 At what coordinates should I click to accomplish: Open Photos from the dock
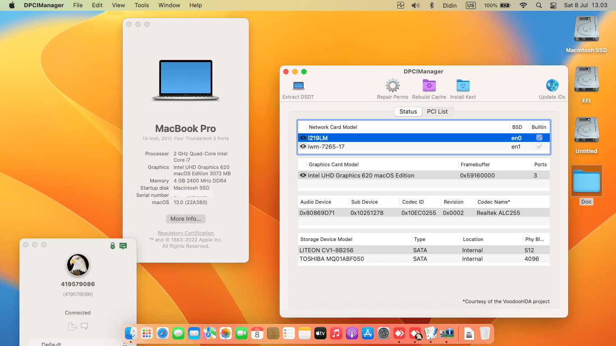(225, 333)
